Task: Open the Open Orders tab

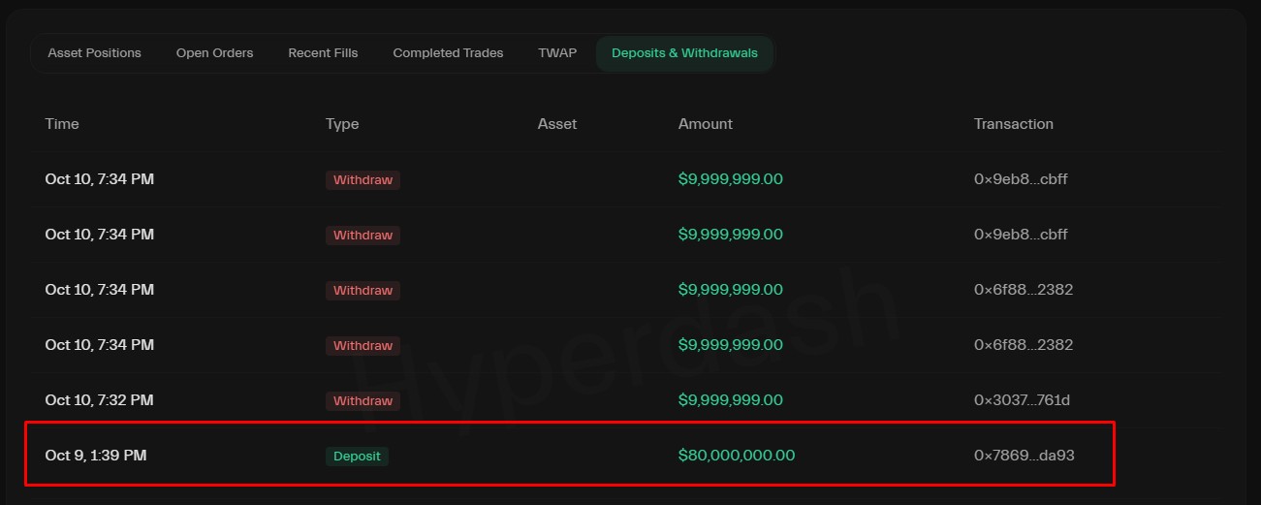Action: 214,53
